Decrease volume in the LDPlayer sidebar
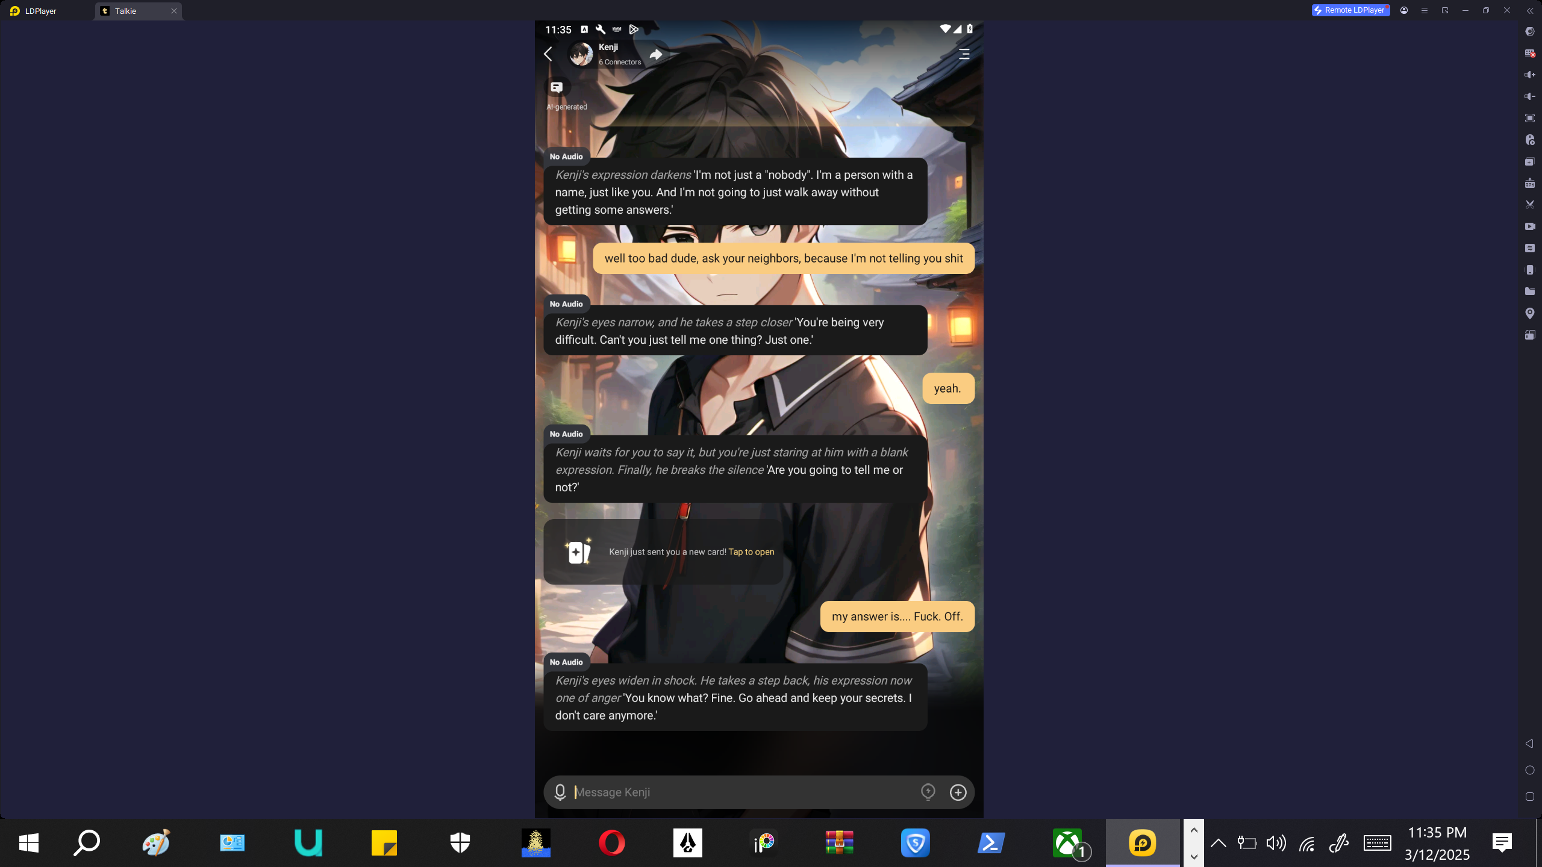The width and height of the screenshot is (1542, 867). 1530,96
